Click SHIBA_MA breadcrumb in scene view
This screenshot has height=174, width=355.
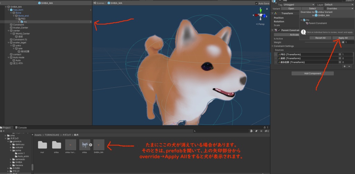point(115,3)
